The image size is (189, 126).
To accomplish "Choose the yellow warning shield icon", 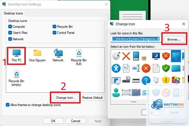I will click(166, 80).
